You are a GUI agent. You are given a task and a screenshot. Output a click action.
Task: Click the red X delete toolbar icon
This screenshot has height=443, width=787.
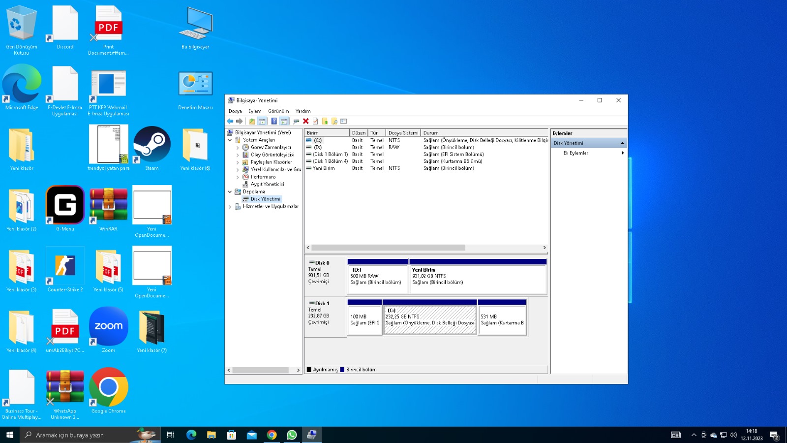tap(305, 121)
